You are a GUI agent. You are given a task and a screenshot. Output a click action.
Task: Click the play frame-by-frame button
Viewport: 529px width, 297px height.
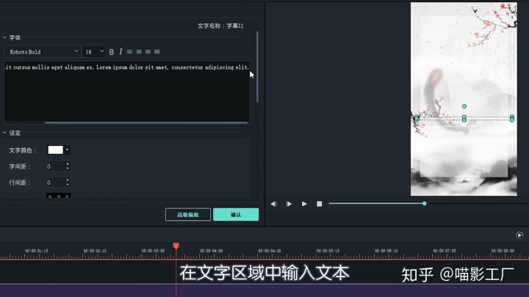click(289, 204)
